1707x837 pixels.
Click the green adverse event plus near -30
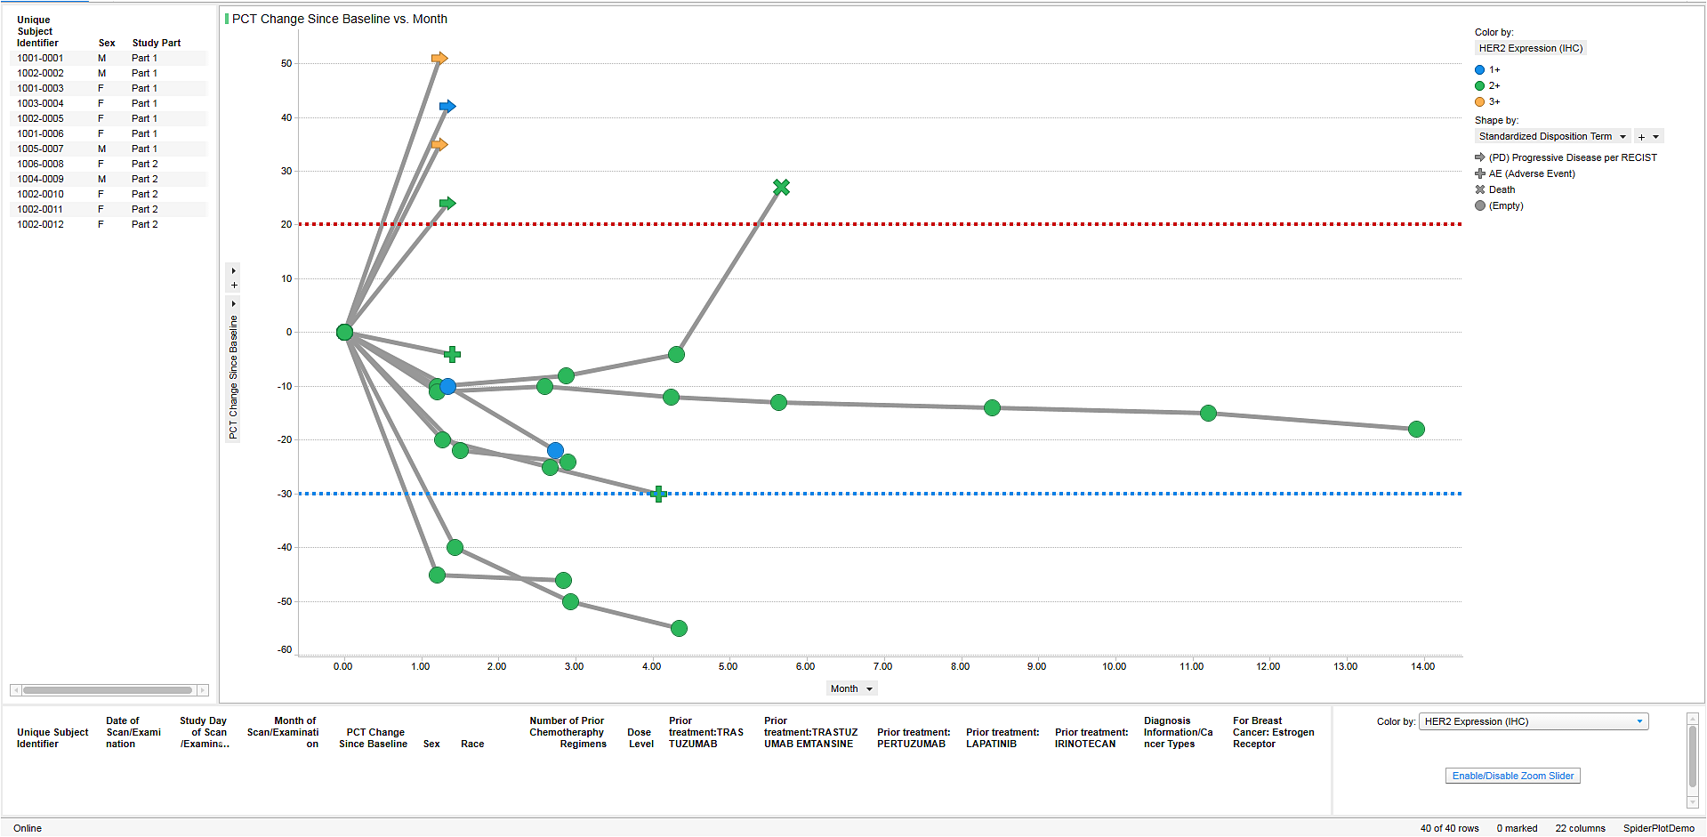[658, 494]
